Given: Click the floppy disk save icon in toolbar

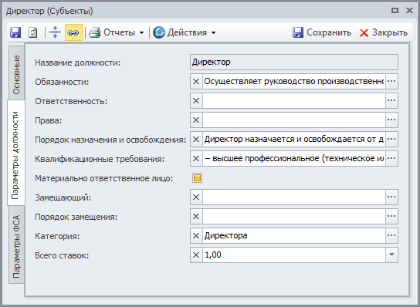Looking at the screenshot, I should point(15,32).
